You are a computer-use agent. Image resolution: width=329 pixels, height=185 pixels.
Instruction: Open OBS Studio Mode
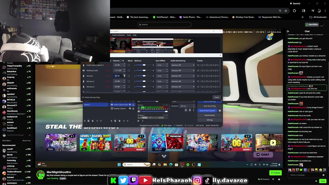click(x=209, y=115)
